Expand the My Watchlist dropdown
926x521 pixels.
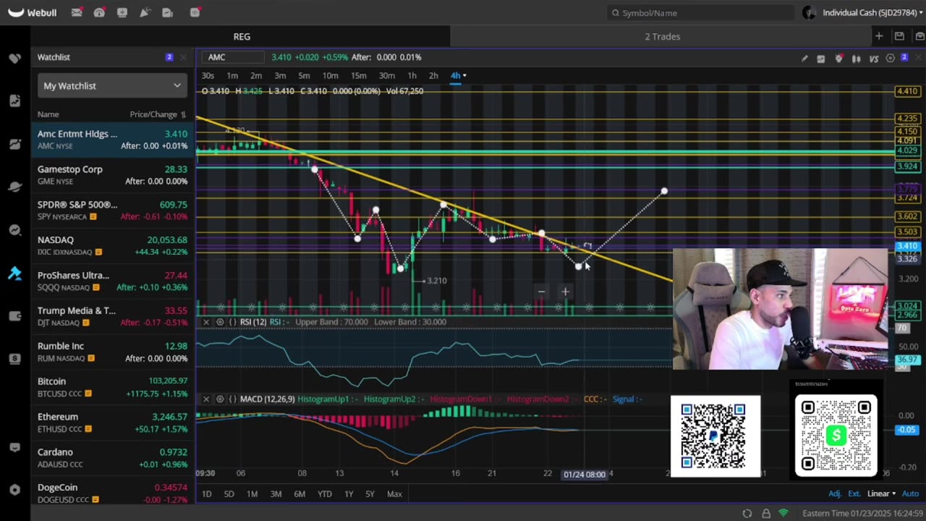point(113,85)
